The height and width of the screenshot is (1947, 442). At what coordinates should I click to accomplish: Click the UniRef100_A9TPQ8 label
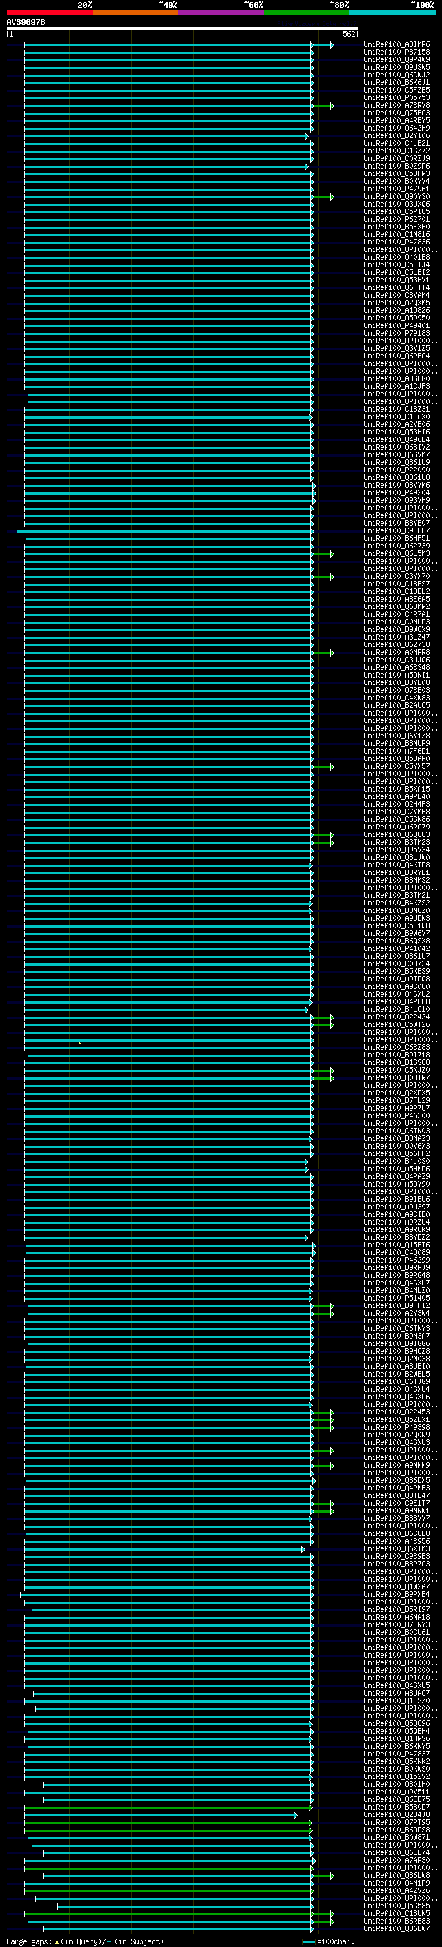click(396, 979)
